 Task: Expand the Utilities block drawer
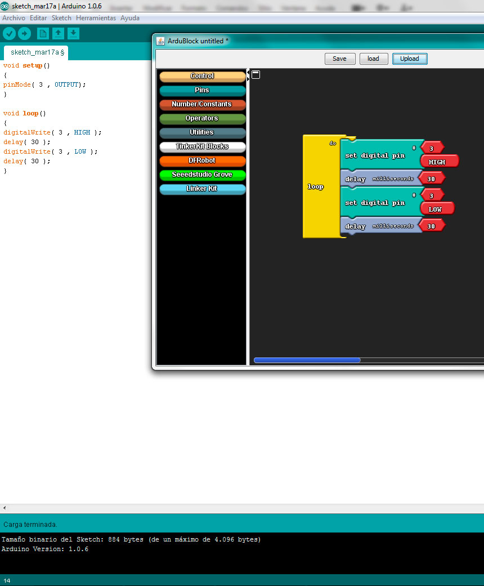(202, 133)
